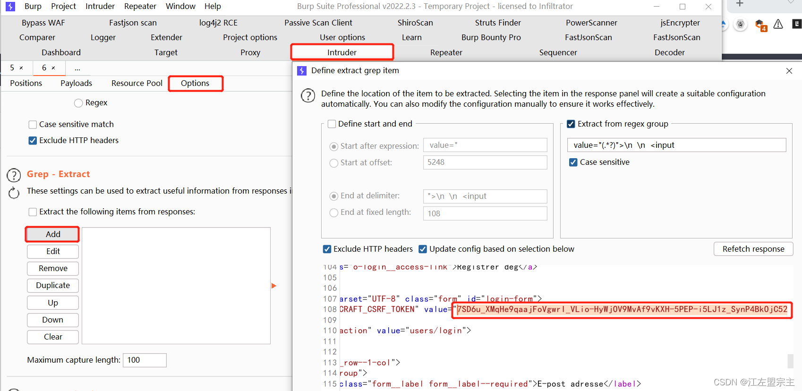This screenshot has height=391, width=802.
Task: Open the Resource Pool sub-tab
Action: (137, 83)
